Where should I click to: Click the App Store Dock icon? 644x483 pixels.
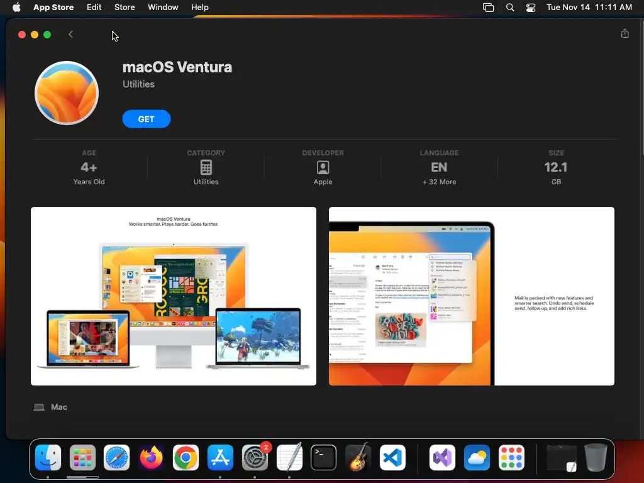pyautogui.click(x=220, y=457)
